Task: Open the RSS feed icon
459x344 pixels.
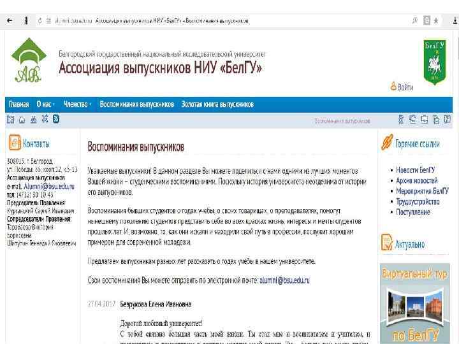Action: (56, 119)
